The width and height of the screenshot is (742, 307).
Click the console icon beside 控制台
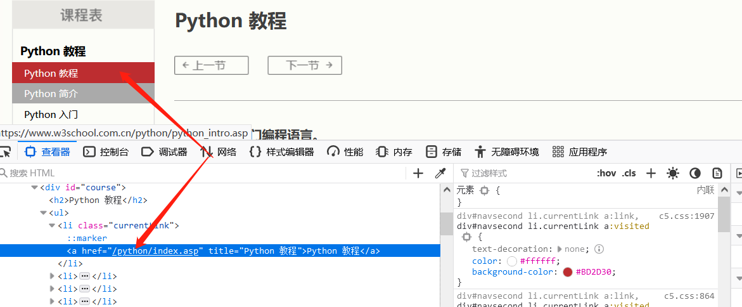[x=89, y=152]
